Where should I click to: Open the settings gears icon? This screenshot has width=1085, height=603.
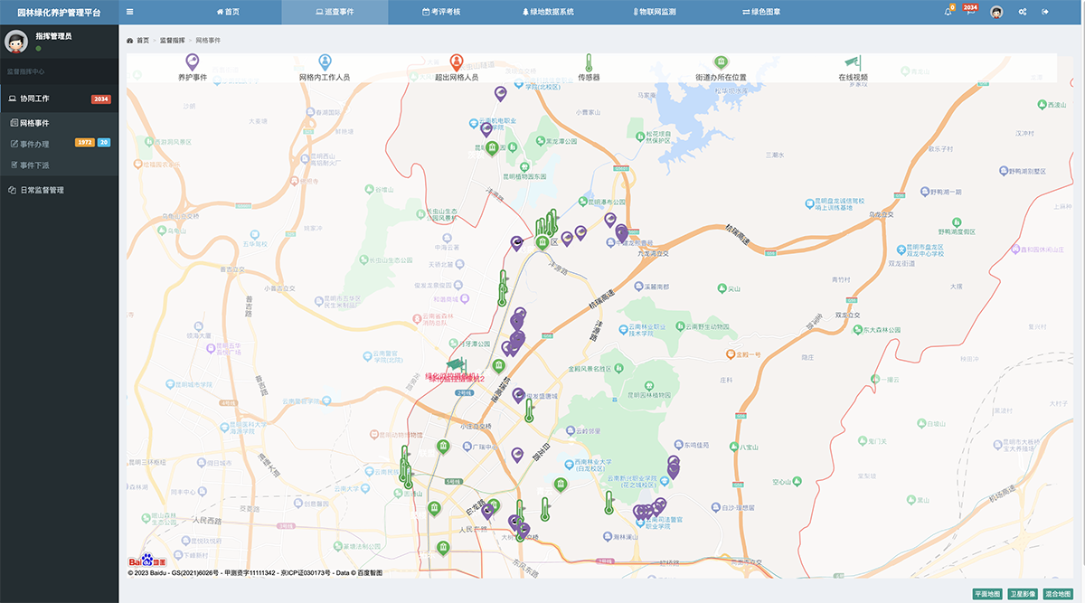pyautogui.click(x=1023, y=12)
